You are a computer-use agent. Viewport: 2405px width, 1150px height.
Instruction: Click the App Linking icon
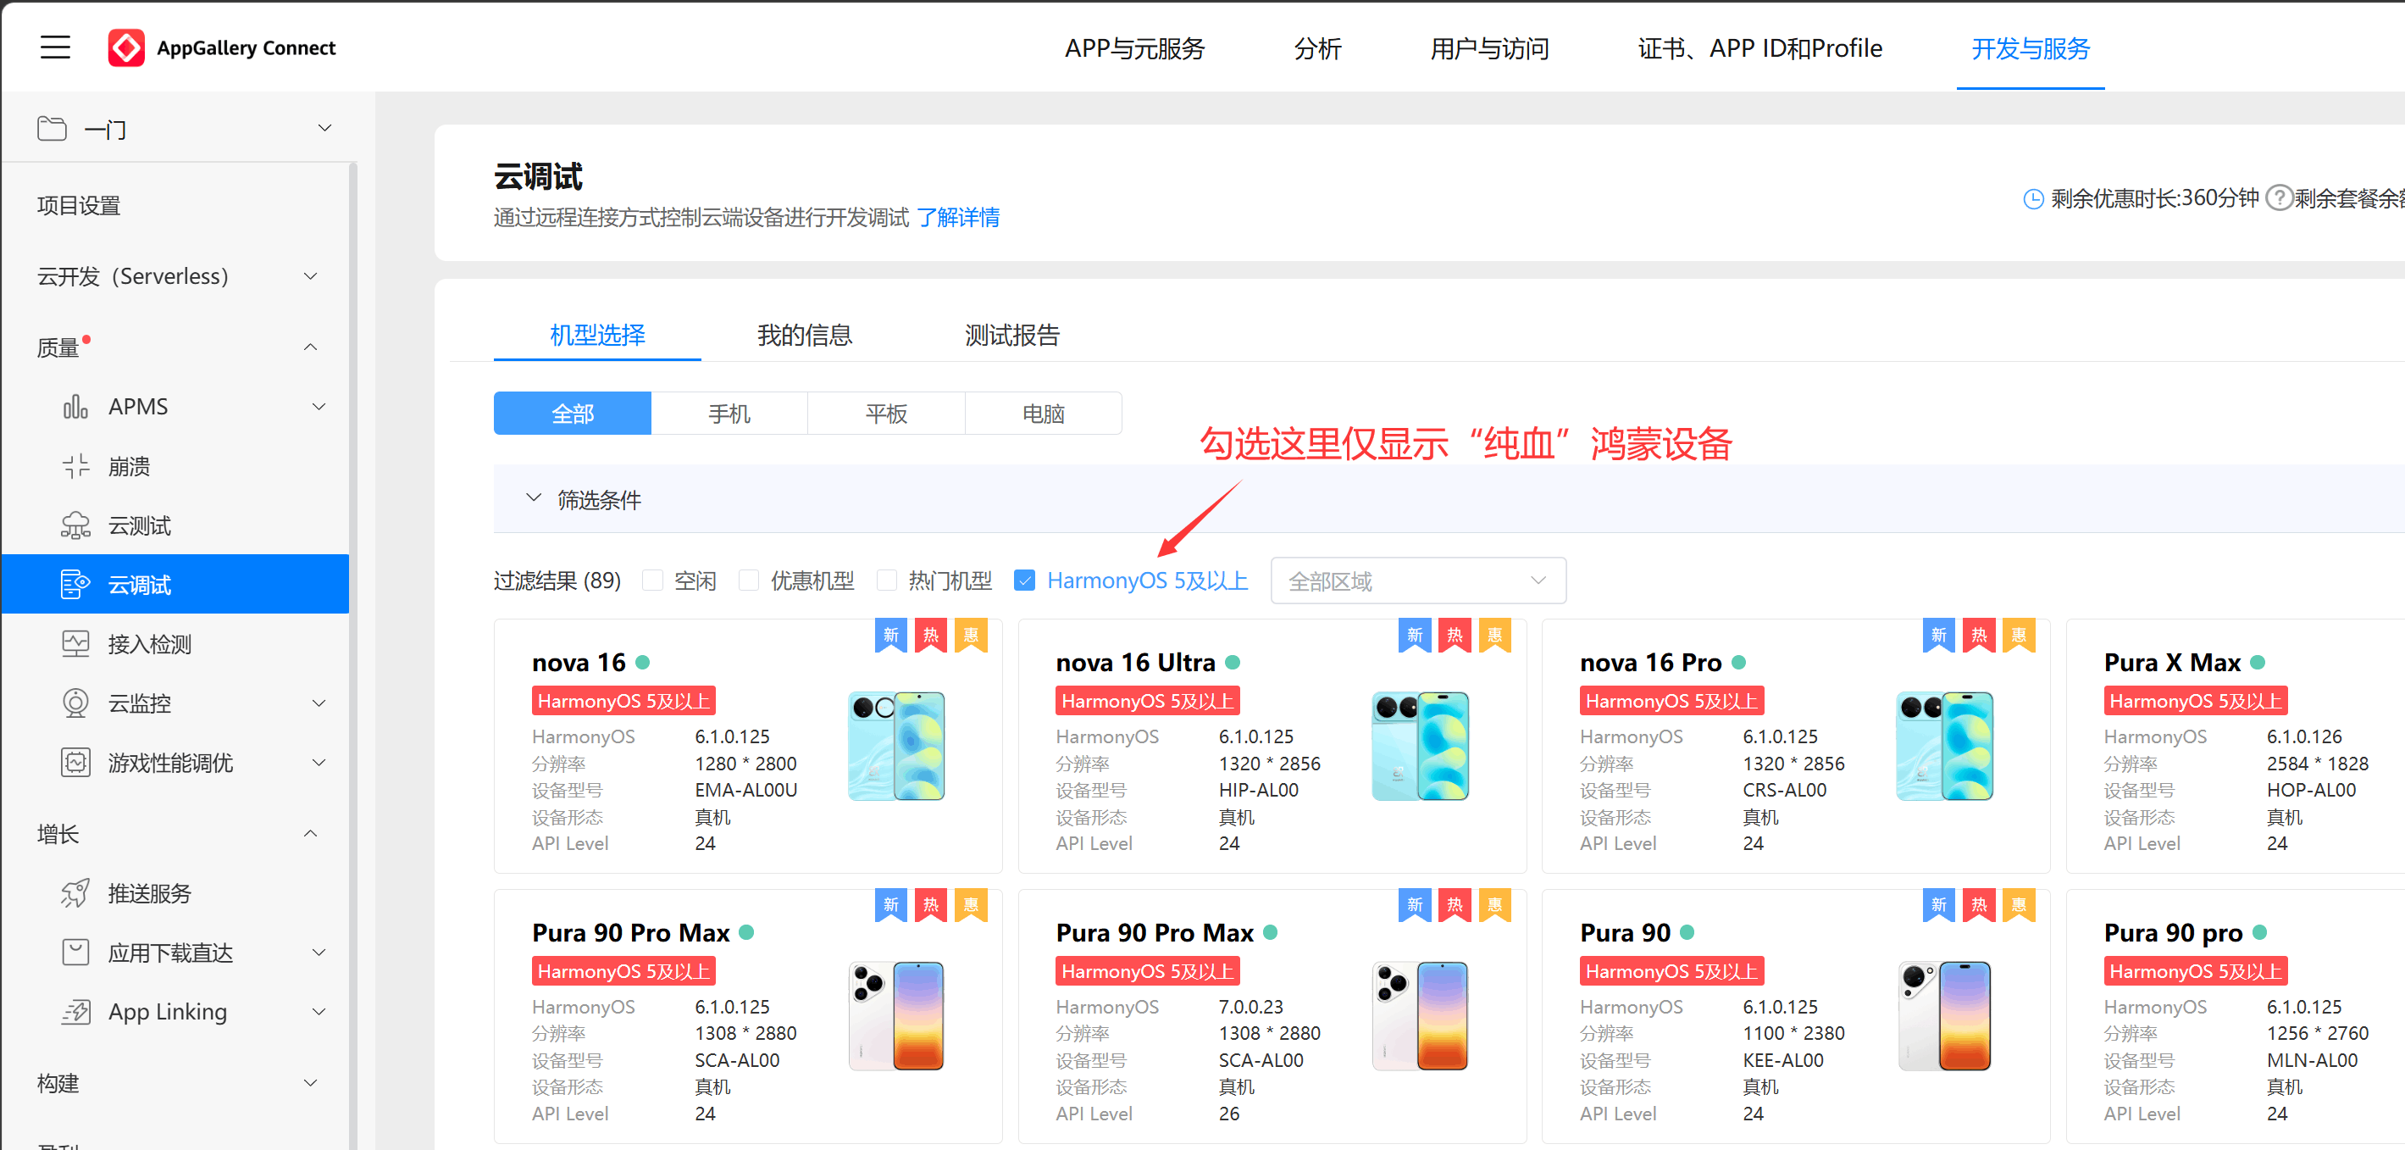coord(75,1012)
